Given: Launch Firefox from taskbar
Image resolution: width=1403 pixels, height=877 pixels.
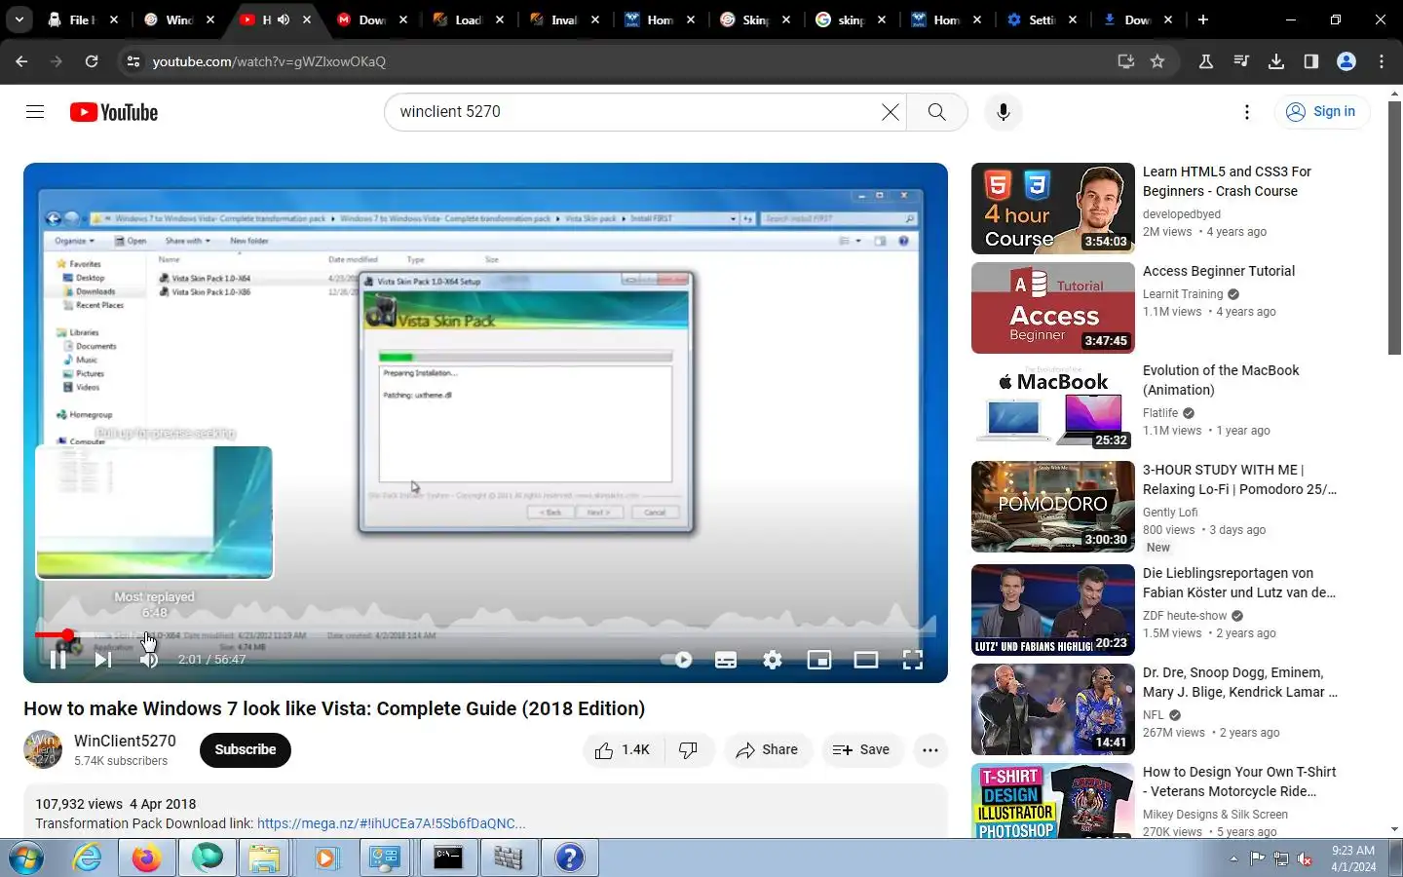Looking at the screenshot, I should 146,858.
